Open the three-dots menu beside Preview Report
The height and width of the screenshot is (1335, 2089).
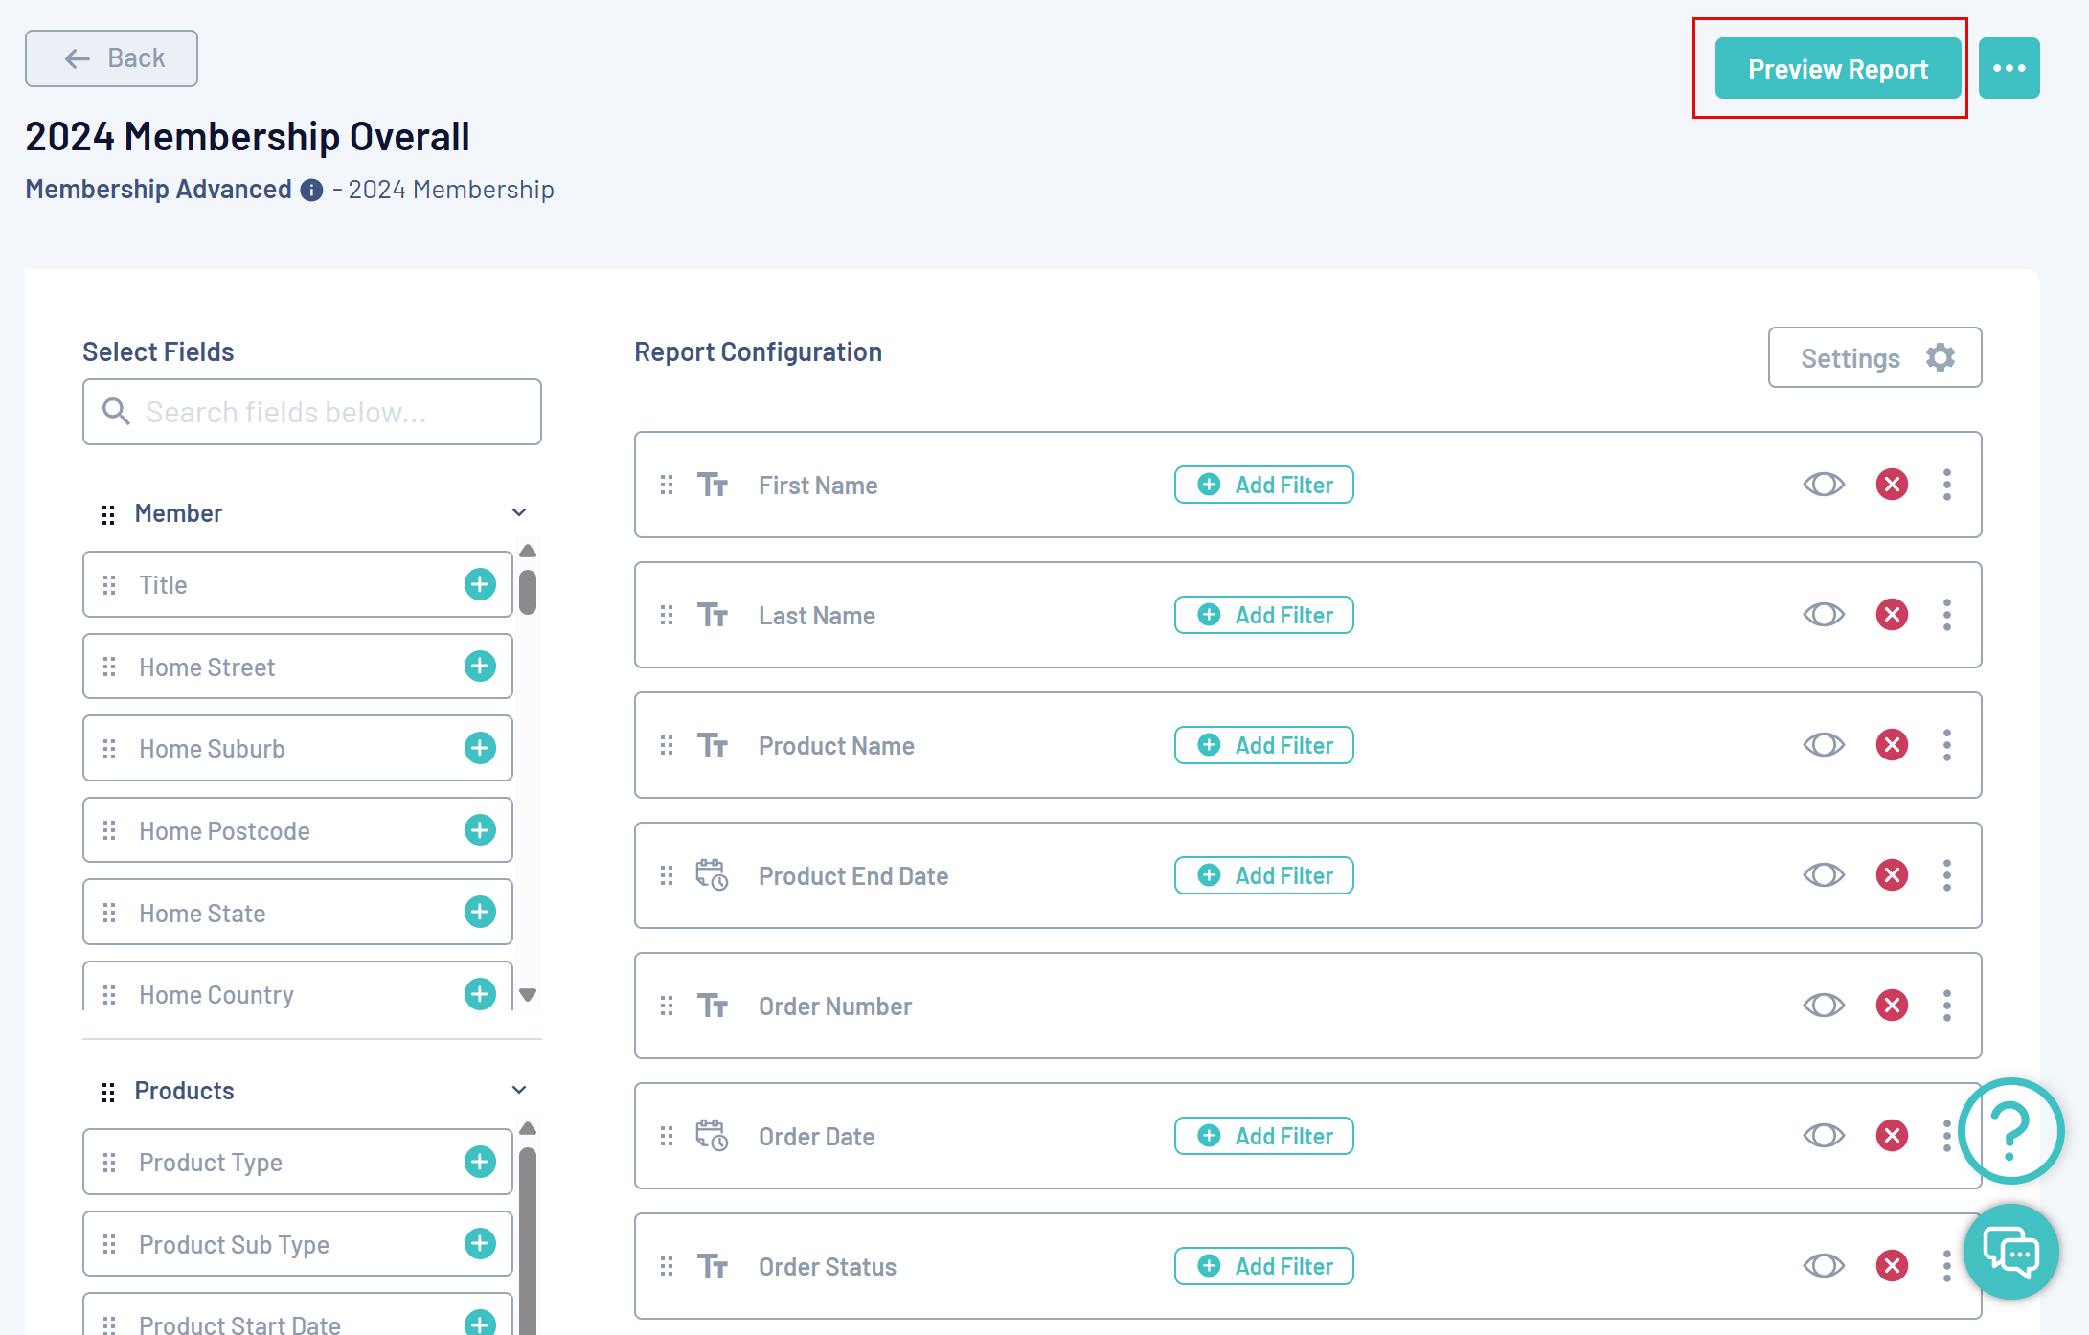click(x=2009, y=68)
